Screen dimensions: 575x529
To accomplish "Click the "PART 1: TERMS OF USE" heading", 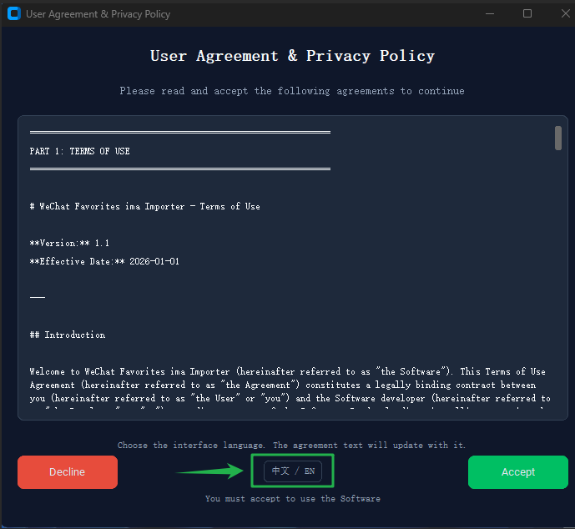I will coord(79,151).
